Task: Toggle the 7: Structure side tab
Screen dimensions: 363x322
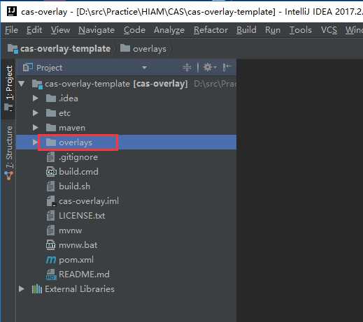Action: click(x=9, y=153)
